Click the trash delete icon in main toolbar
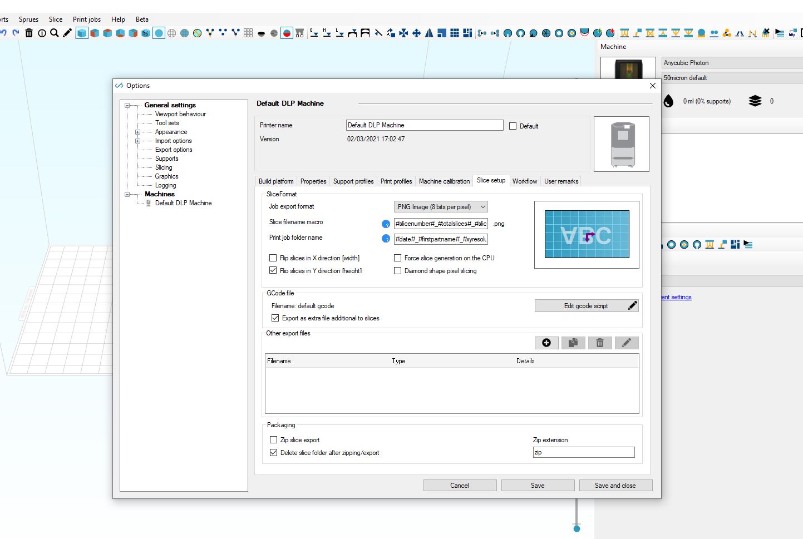 (29, 33)
